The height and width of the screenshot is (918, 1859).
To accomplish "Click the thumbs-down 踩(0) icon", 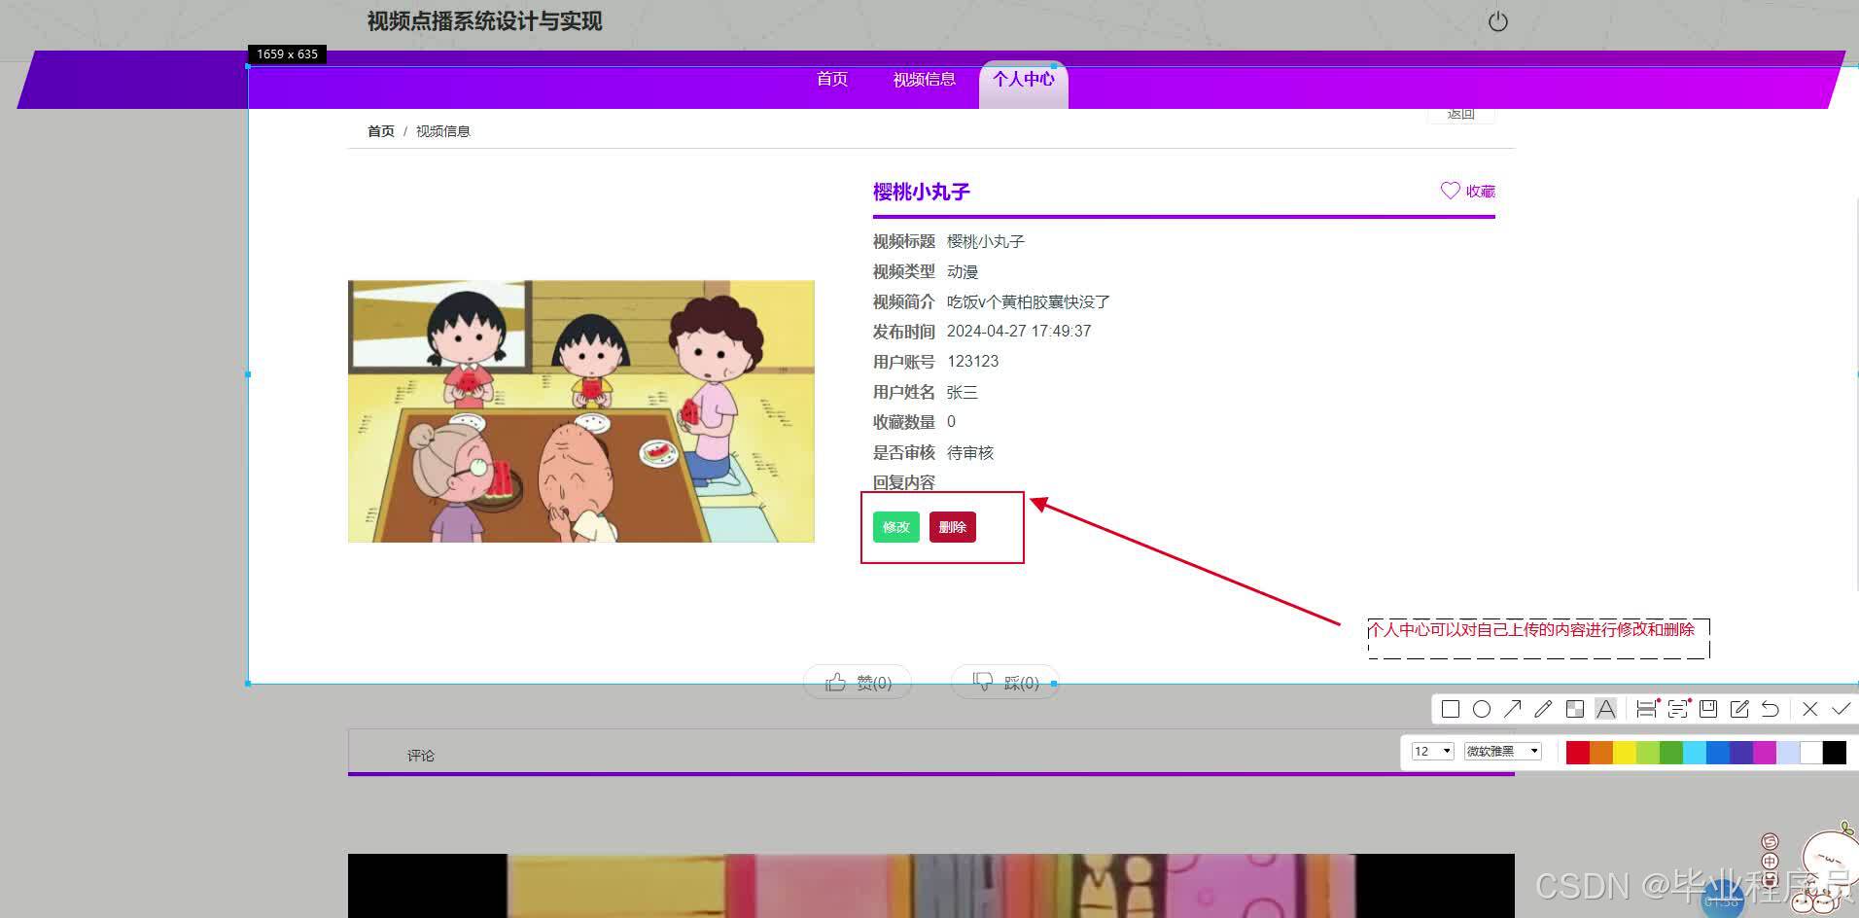I will (x=983, y=683).
